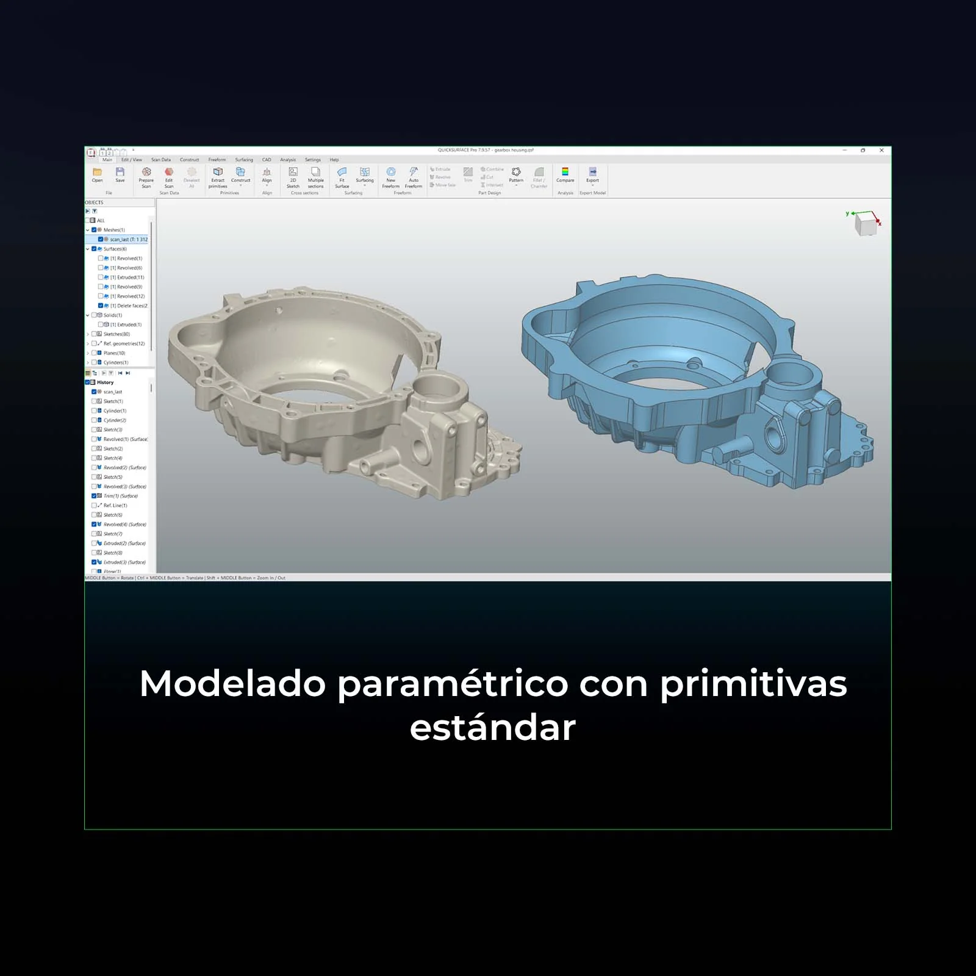
Task: Toggle the ALL objects checkbox
Action: (x=88, y=220)
